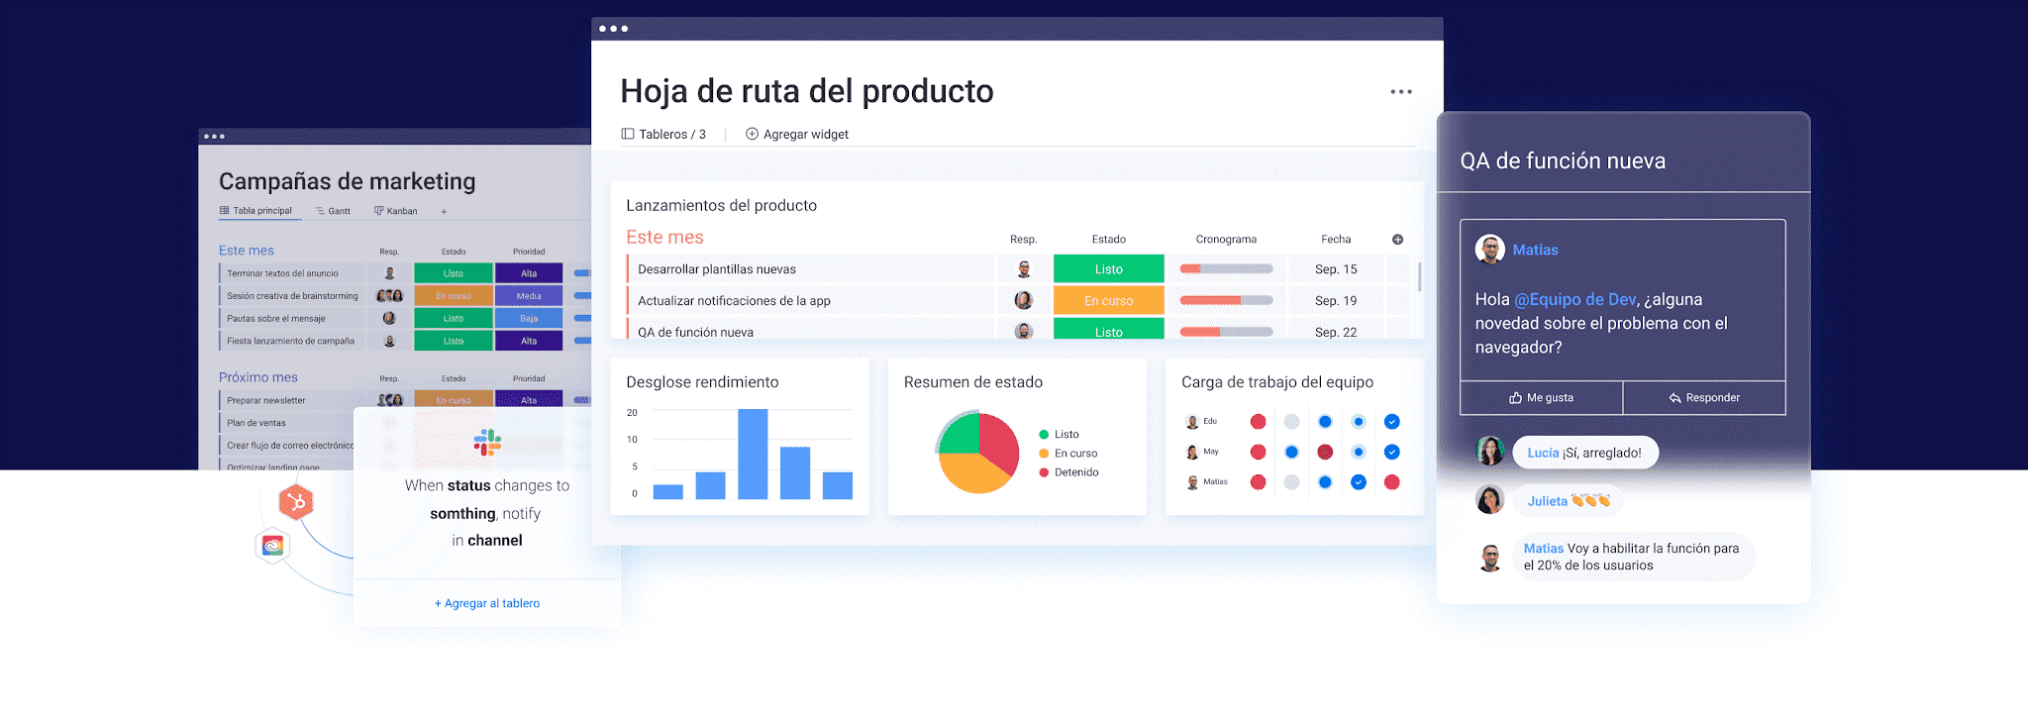This screenshot has height=725, width=2028.
Task: Toggle Matias's blue checkmark in team workload
Action: tap(1358, 482)
